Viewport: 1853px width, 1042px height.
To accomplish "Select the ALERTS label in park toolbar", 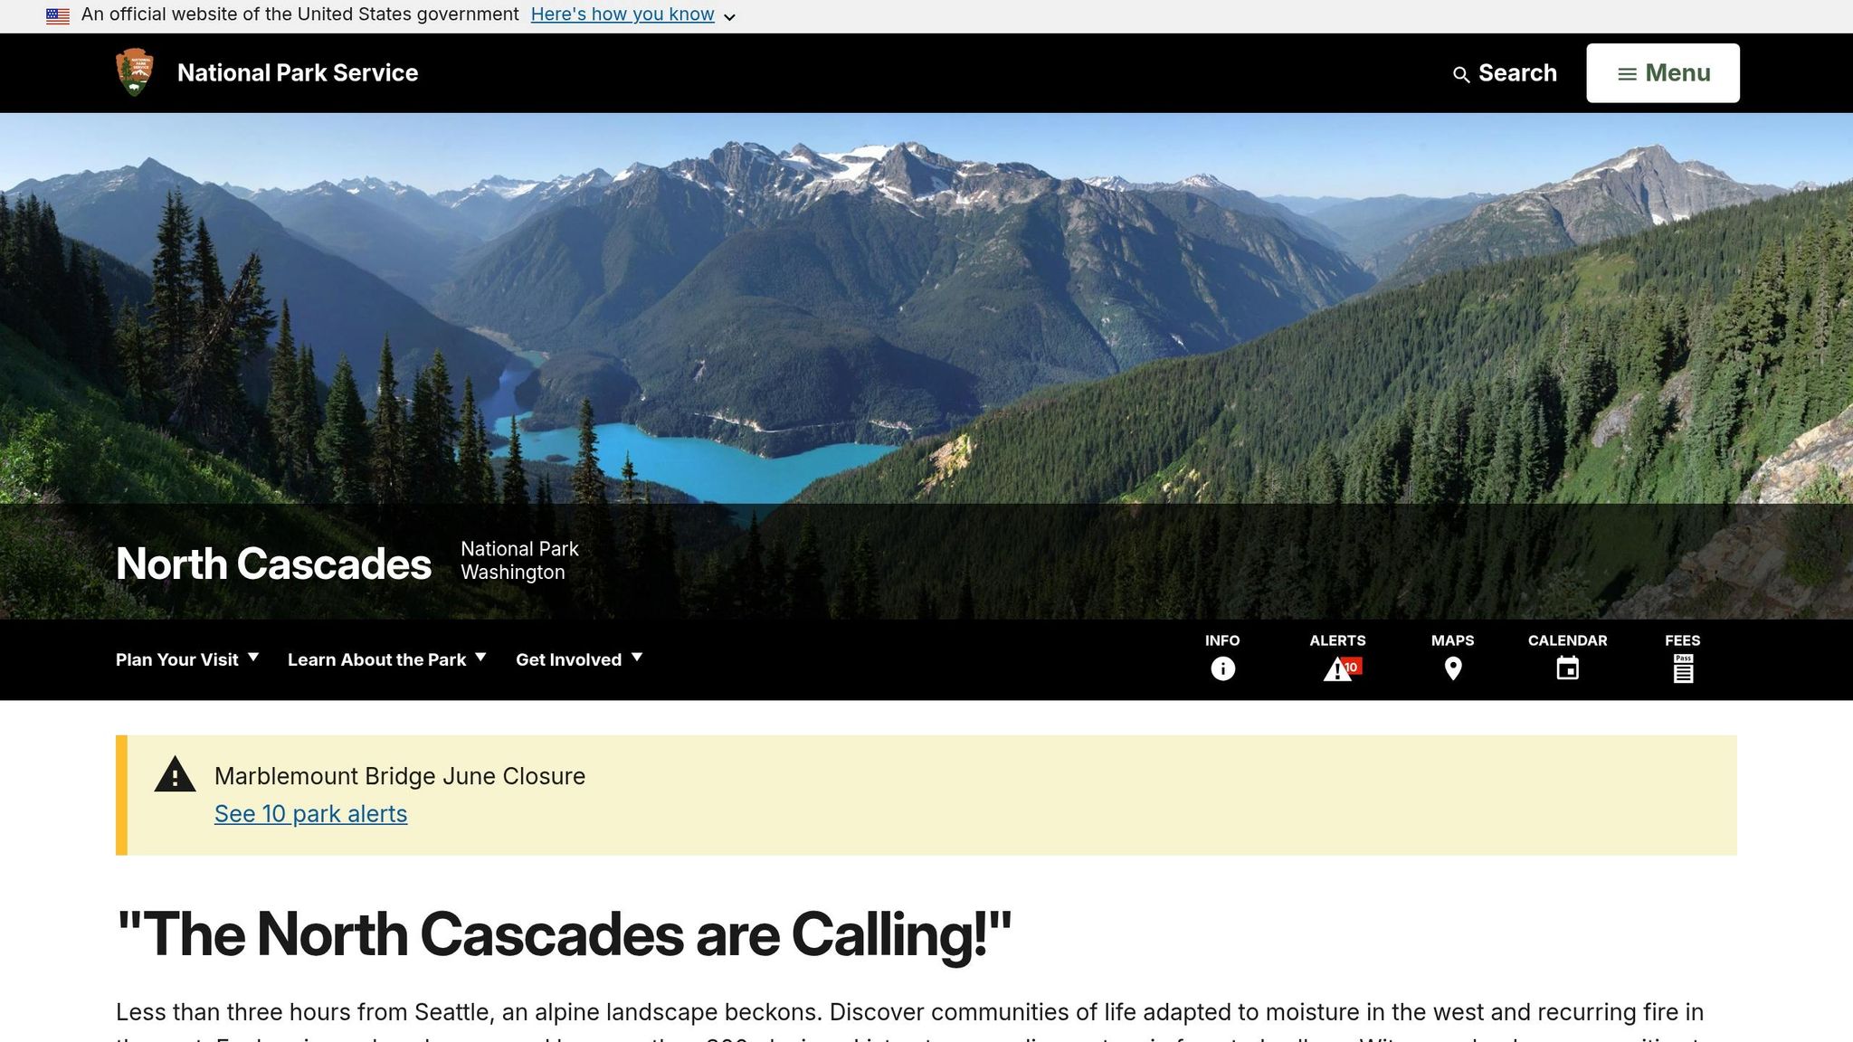I will [x=1337, y=640].
